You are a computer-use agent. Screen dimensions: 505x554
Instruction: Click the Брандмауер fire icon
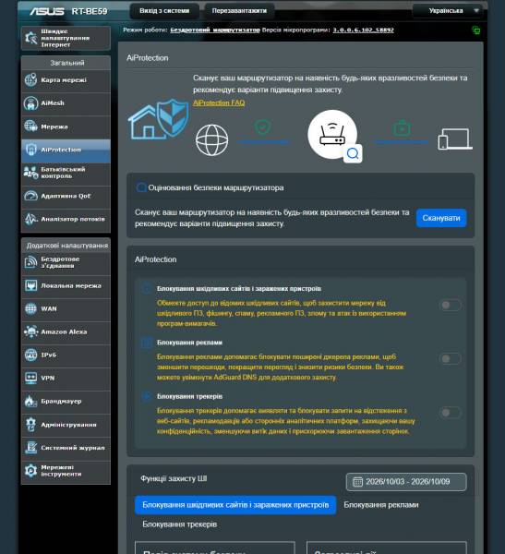coord(30,401)
